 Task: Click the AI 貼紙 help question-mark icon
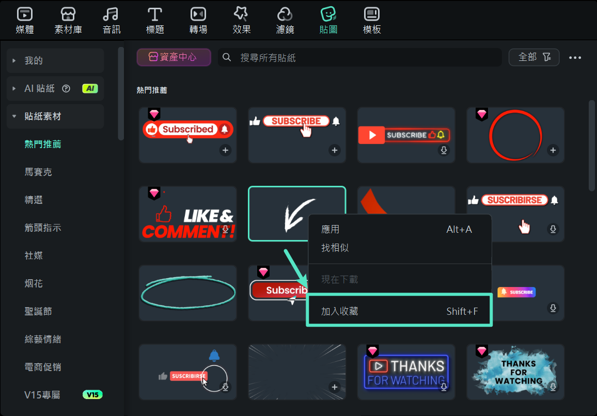66,89
